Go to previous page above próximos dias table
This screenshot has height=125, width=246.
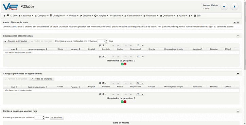tap(118, 45)
